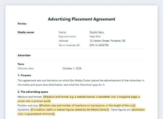
Task: Click the value 'Studio Haru'
Action: [97, 32]
